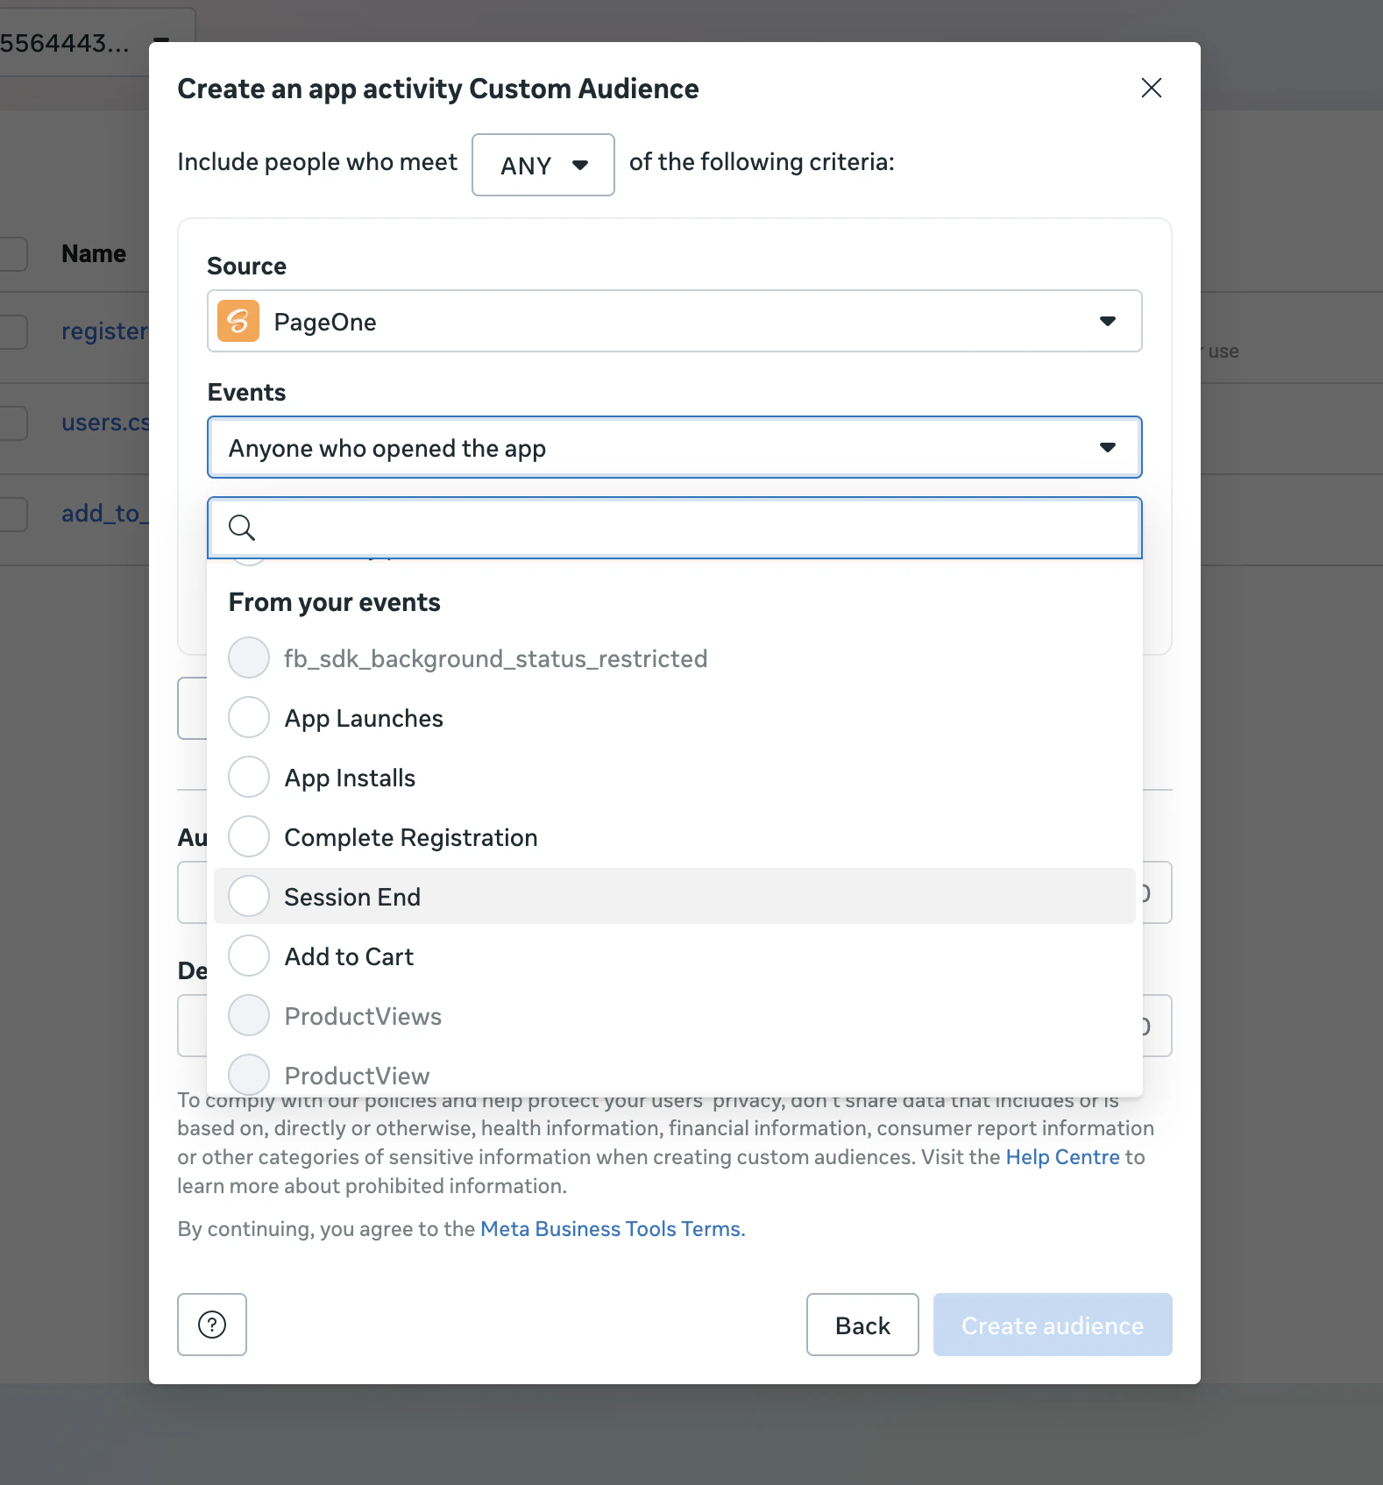Open the ANY criteria dropdown

[543, 165]
